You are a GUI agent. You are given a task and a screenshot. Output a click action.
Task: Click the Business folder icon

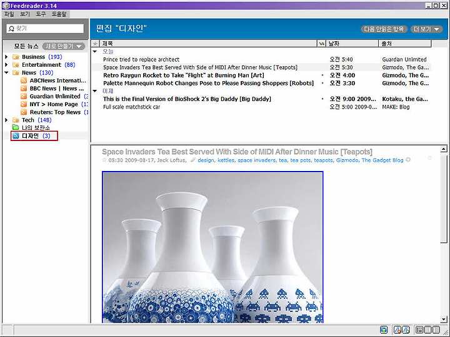(16, 57)
